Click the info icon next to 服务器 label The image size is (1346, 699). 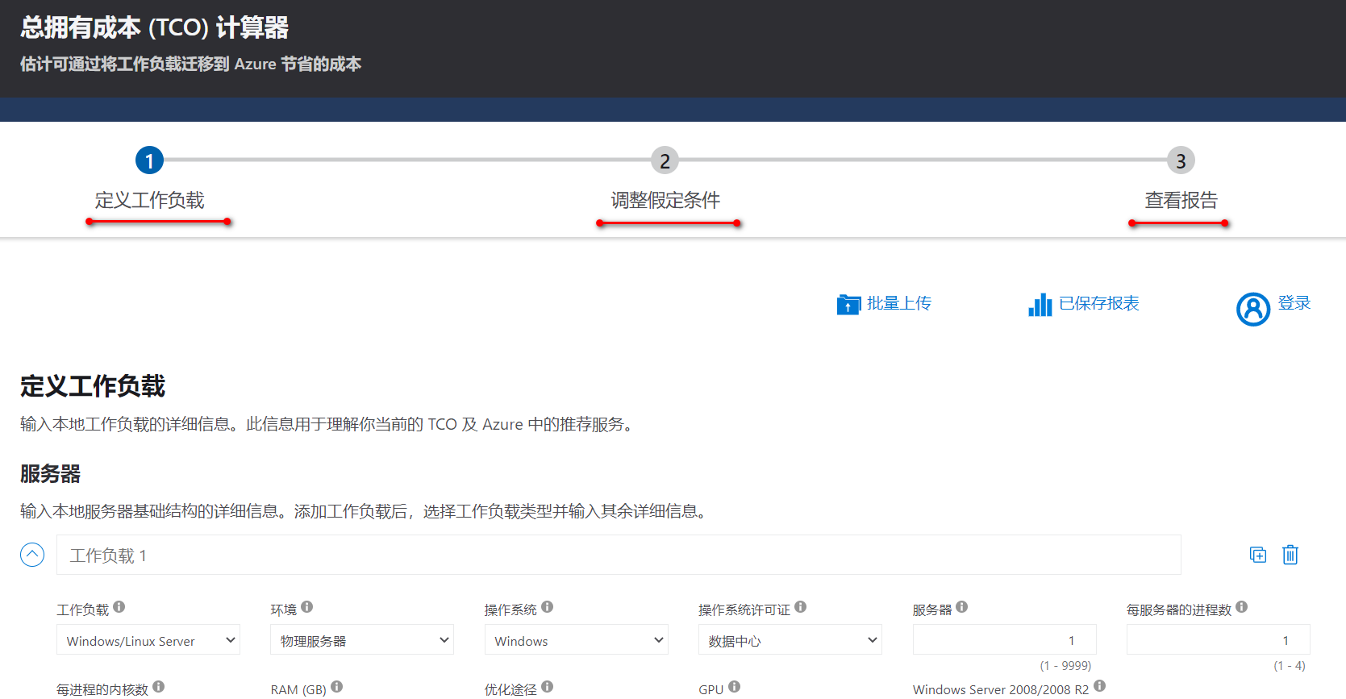pos(962,607)
